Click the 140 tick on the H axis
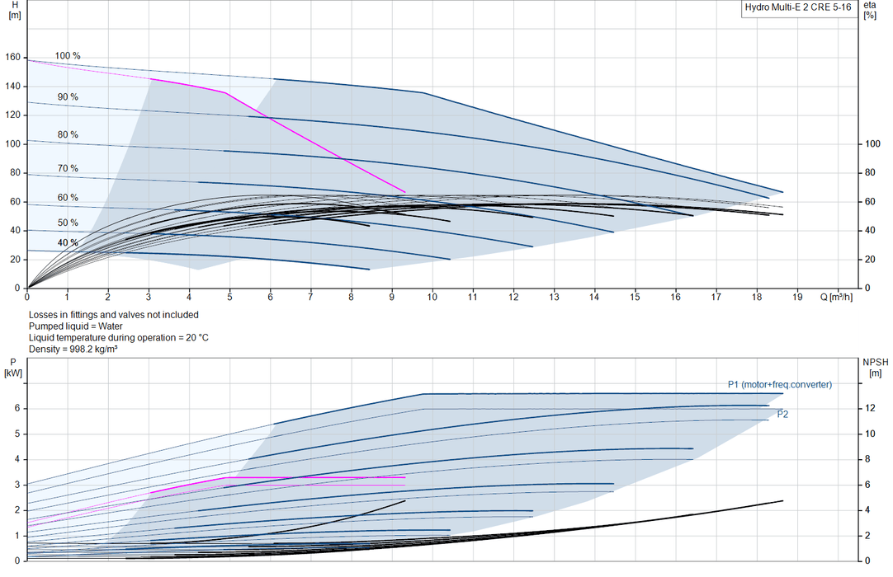893x577 pixels. coord(12,86)
